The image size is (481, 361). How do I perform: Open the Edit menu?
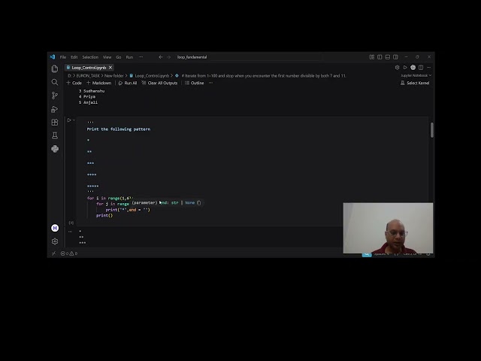[x=74, y=57]
